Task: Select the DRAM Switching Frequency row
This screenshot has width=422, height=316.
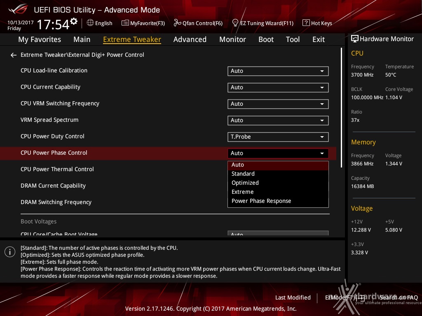Action: pyautogui.click(x=56, y=202)
